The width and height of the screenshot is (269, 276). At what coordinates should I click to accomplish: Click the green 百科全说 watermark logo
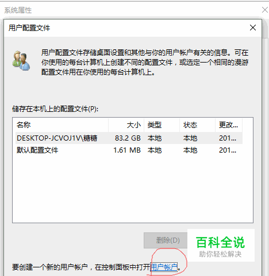click(x=220, y=242)
